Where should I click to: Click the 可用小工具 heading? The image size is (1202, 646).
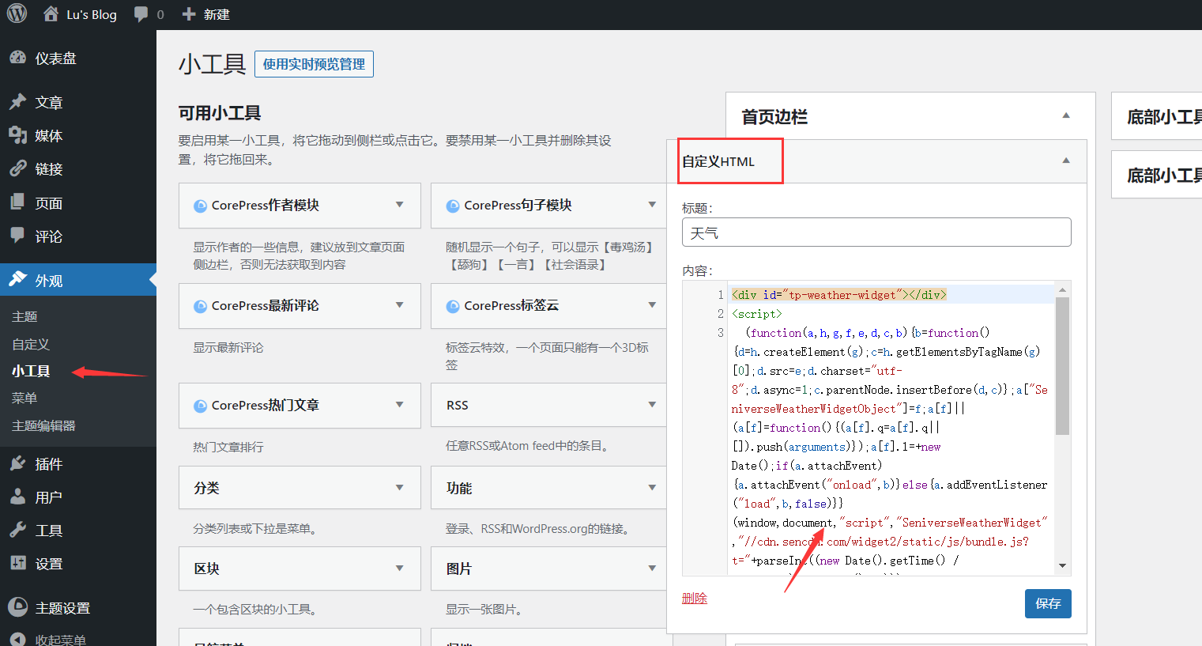point(220,113)
